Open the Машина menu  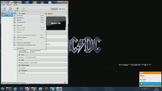[9, 5]
